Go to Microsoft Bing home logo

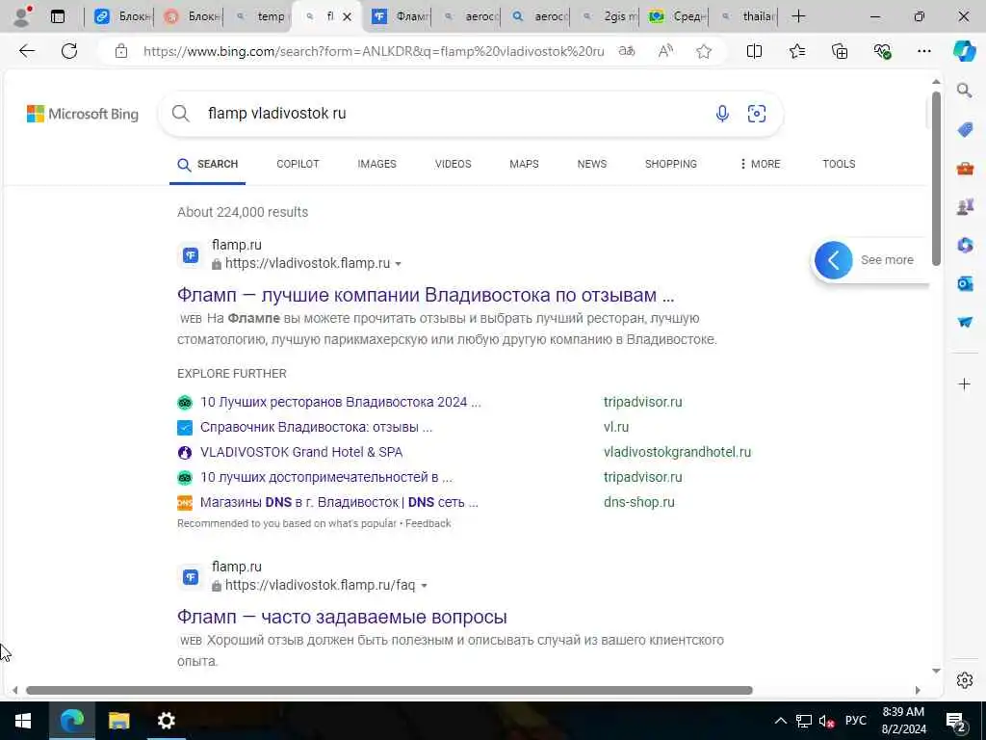(83, 114)
